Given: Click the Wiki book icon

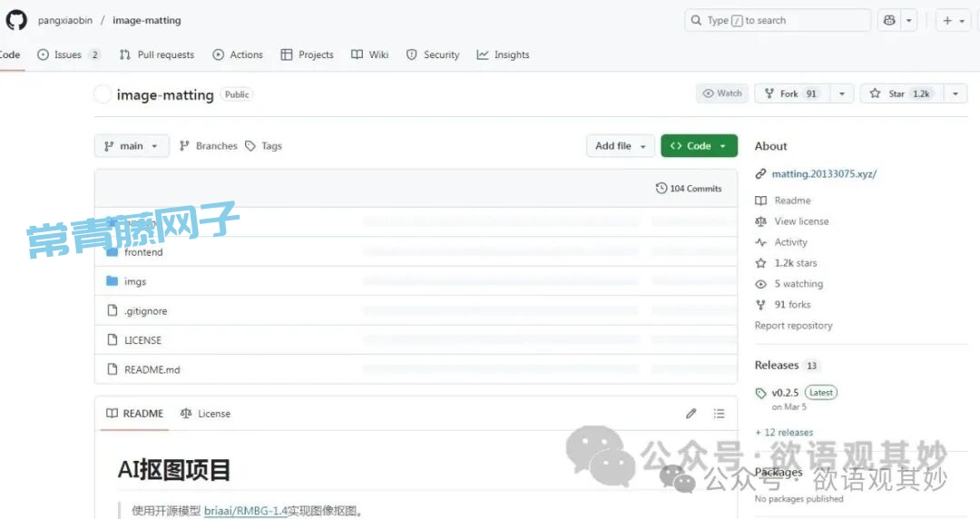Looking at the screenshot, I should (357, 54).
